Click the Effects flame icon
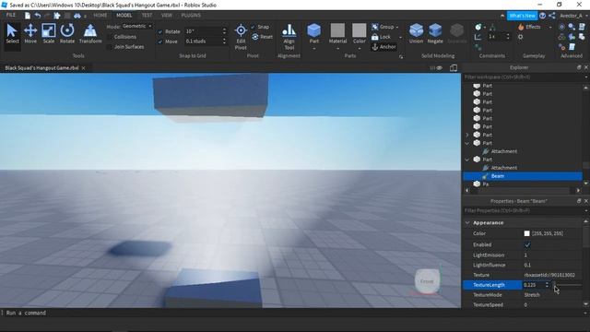Screen dimensions: 590x332 (x=521, y=27)
